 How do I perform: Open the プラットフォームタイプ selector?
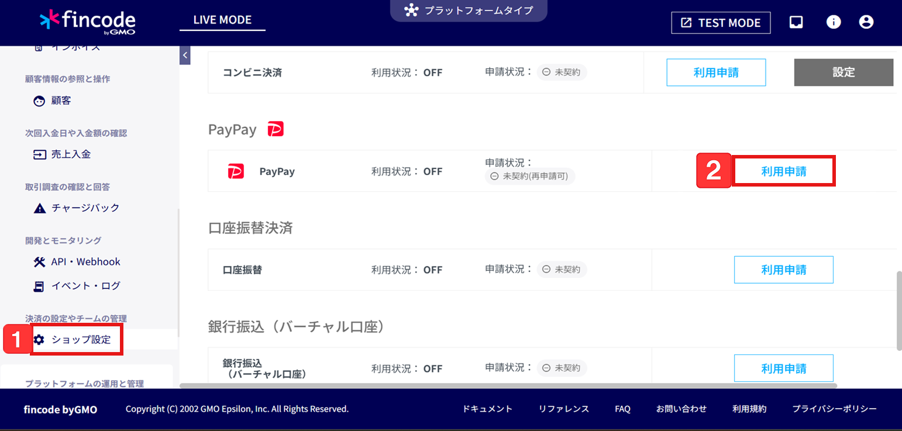click(469, 11)
